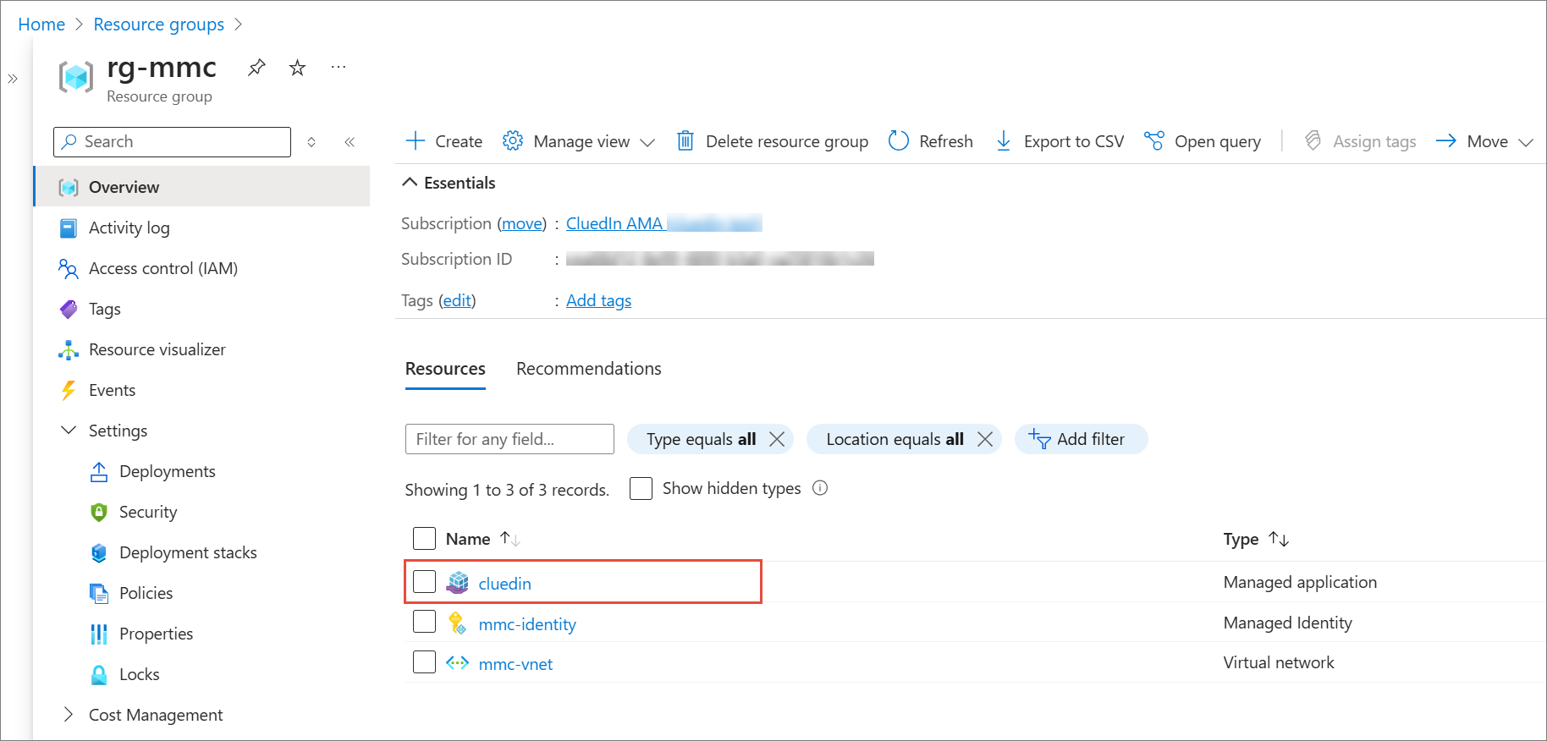Remove the Location equals all filter

click(985, 439)
